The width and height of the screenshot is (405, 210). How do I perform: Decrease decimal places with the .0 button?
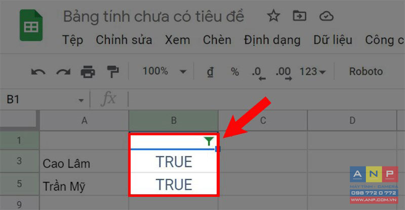pos(259,73)
